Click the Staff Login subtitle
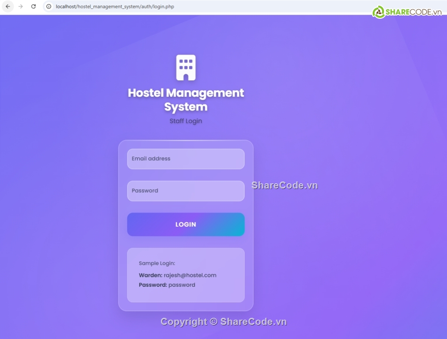The width and height of the screenshot is (447, 339). coord(186,121)
